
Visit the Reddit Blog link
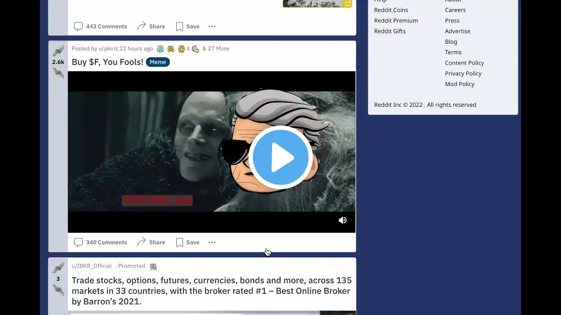451,42
